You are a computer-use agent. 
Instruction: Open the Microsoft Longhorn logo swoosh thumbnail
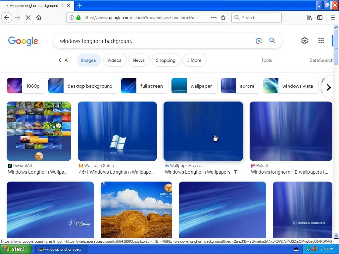(50, 210)
